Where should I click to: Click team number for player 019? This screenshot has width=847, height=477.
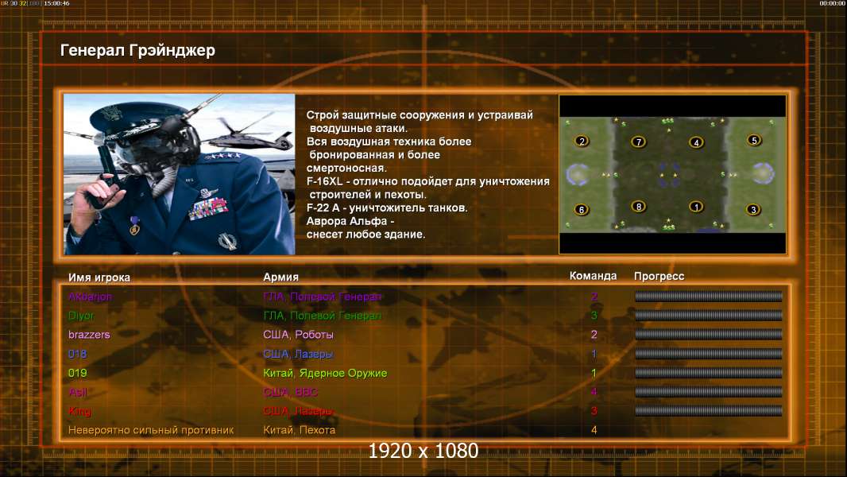594,373
